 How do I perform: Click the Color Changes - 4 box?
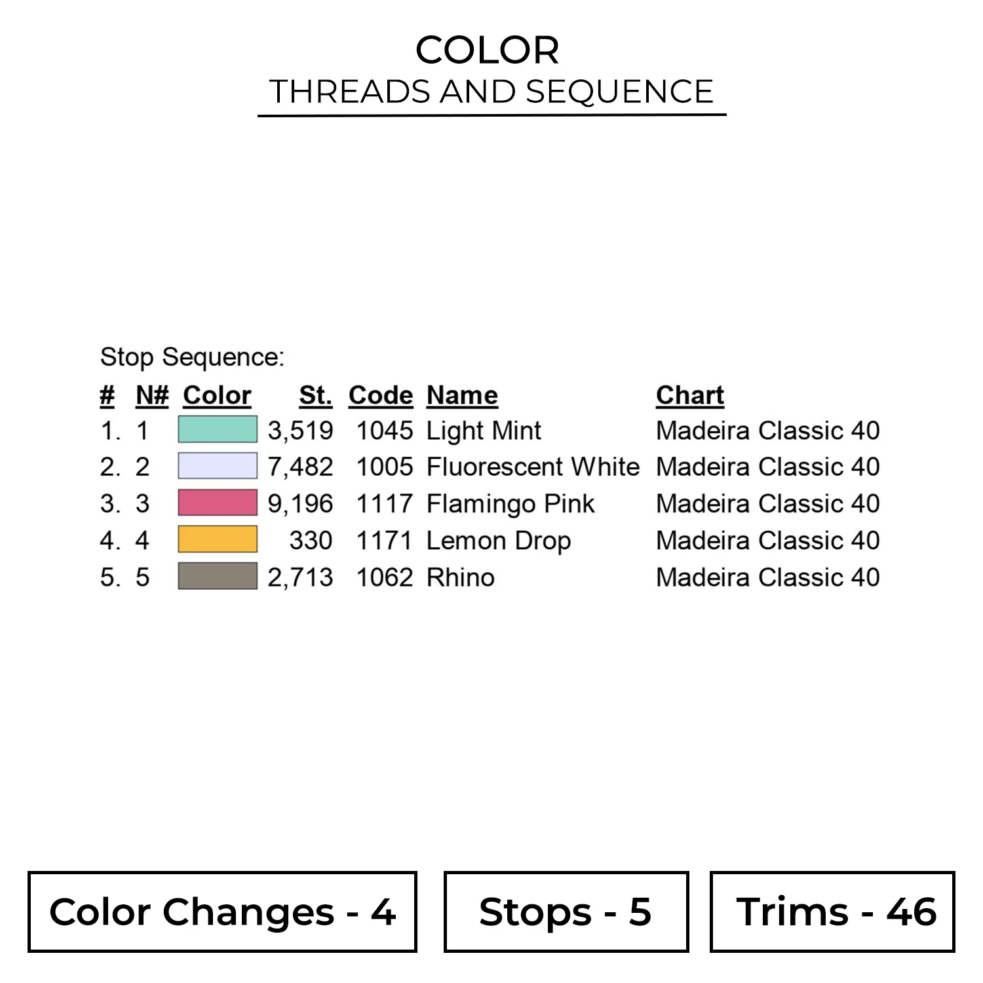point(222,912)
